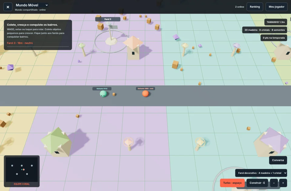Click the teal visitor ball on the road
This screenshot has height=191, width=291.
(x=103, y=94)
